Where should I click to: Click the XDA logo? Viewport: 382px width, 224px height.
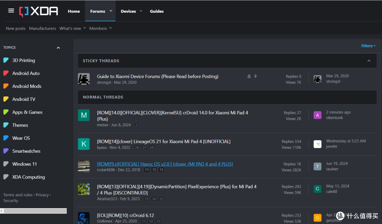(39, 11)
